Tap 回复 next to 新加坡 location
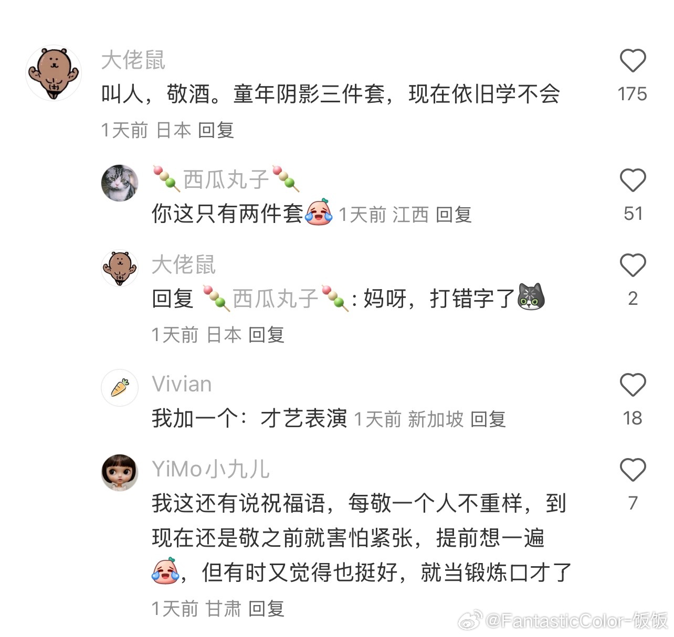This screenshot has height=637, width=674. click(x=488, y=419)
